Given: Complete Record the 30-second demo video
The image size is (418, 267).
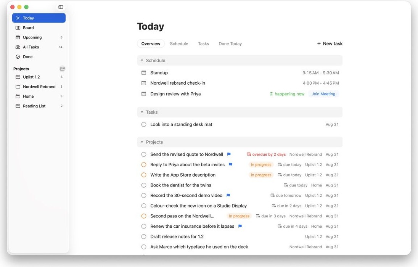Looking at the screenshot, I should (x=144, y=196).
